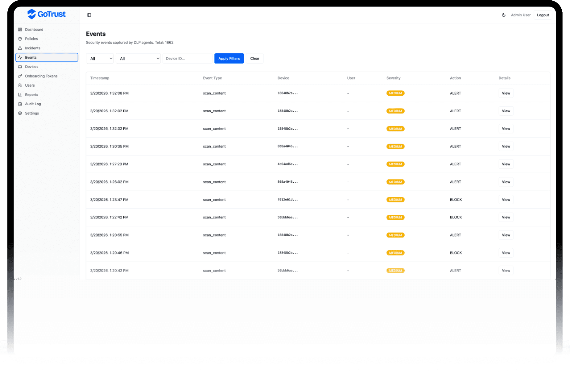This screenshot has width=570, height=373.
Task: Click MEDIUM badge in 1:32:08 PM row
Action: pos(395,93)
